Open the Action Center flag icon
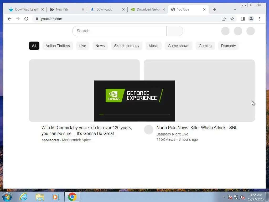The image size is (269, 202). pos(230,197)
